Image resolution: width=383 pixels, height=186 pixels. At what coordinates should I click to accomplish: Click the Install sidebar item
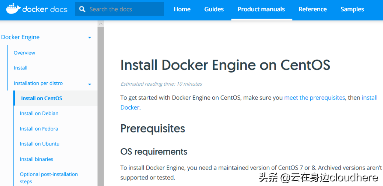(20, 68)
